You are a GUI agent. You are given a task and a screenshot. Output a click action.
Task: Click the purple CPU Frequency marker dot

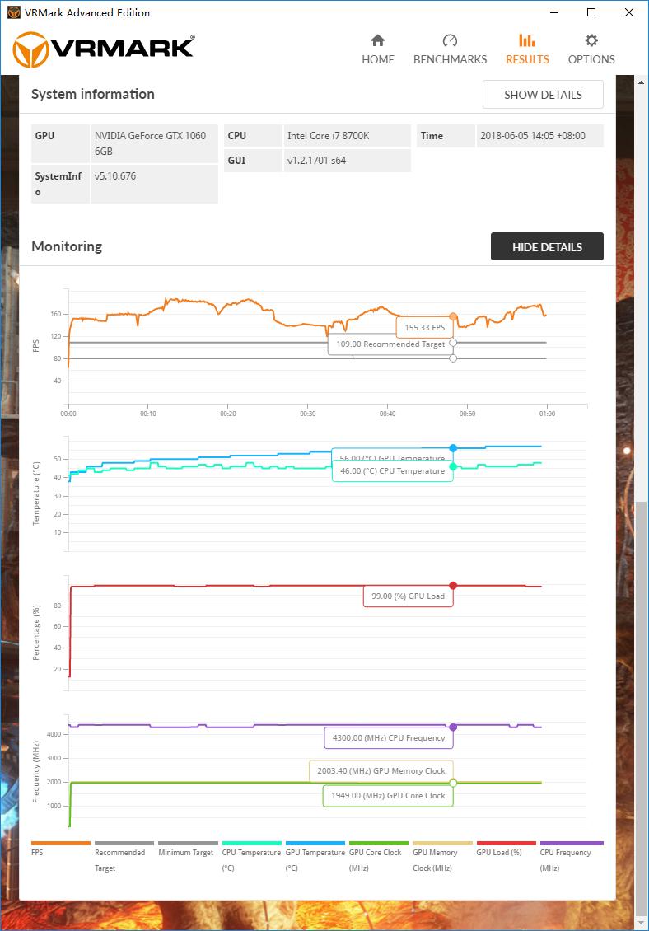pos(453,727)
